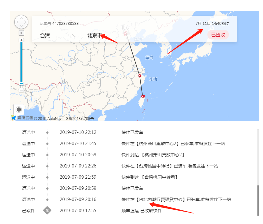
Task: Click the Taiwan origin route marker
Action: click(x=143, y=96)
